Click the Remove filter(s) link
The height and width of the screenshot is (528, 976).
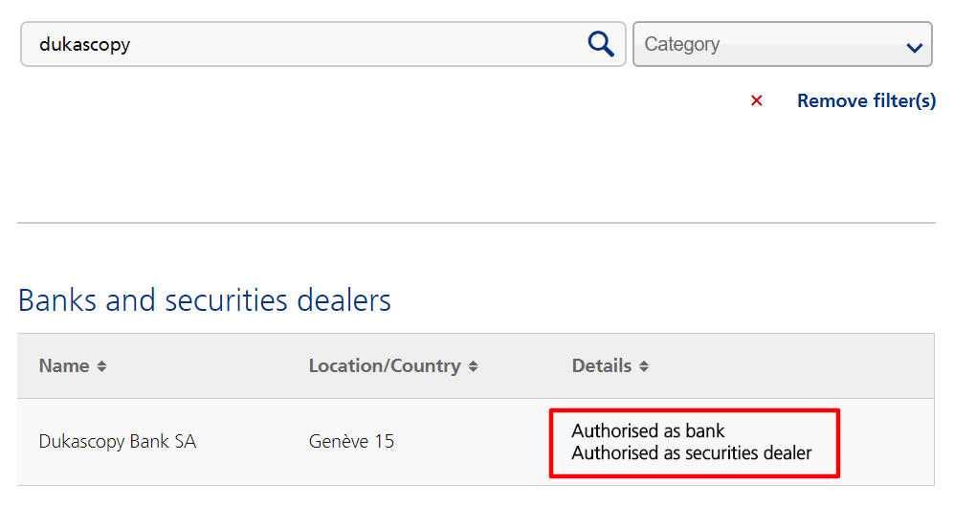tap(866, 100)
